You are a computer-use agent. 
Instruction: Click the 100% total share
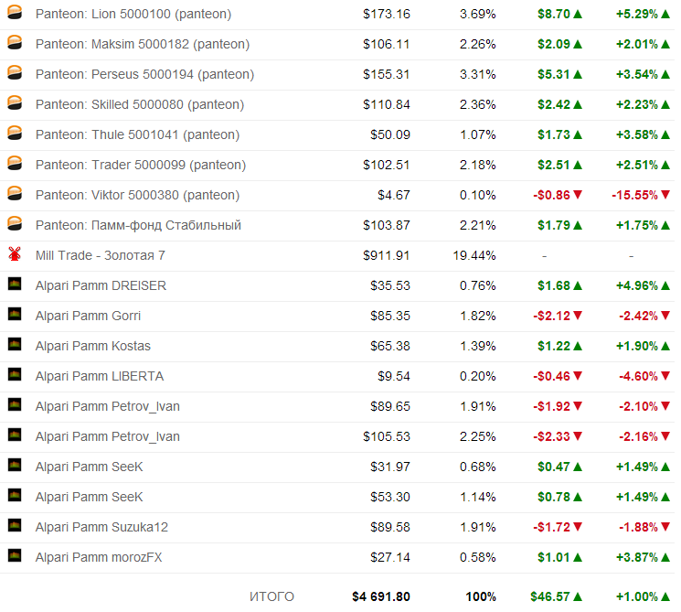(480, 596)
